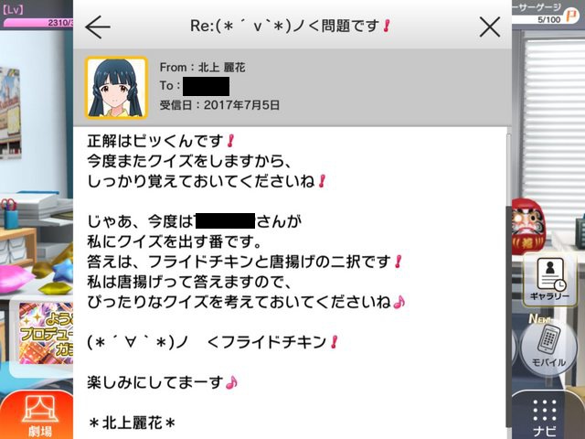Click the mail subject title text

[290, 27]
